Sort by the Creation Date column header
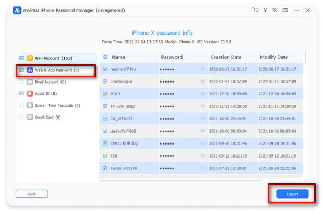The width and height of the screenshot is (324, 212). coord(226,57)
